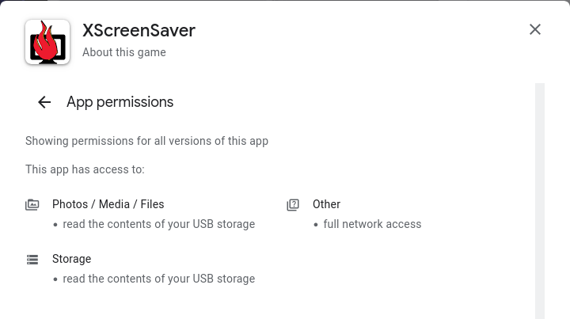
Task: Close the permissions dialog
Action: pyautogui.click(x=535, y=29)
